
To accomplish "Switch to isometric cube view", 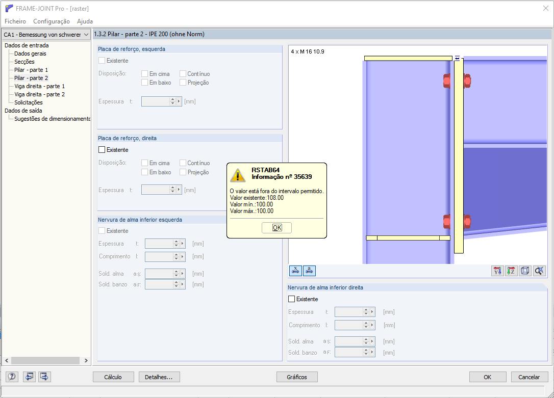I will 525,271.
